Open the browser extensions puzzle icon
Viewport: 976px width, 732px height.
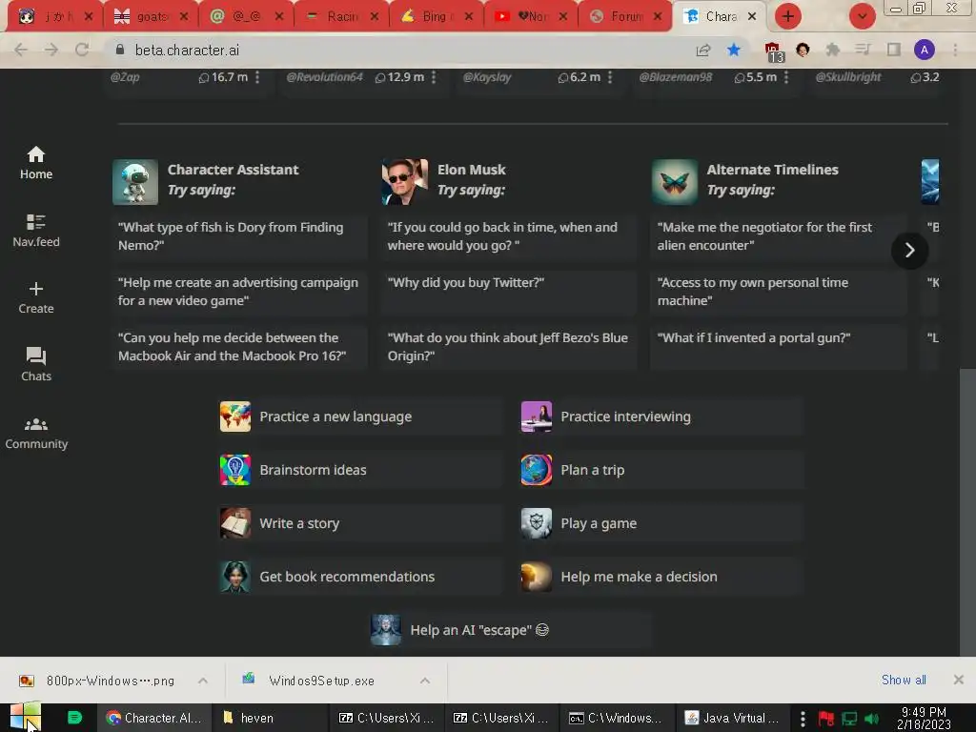(x=832, y=50)
